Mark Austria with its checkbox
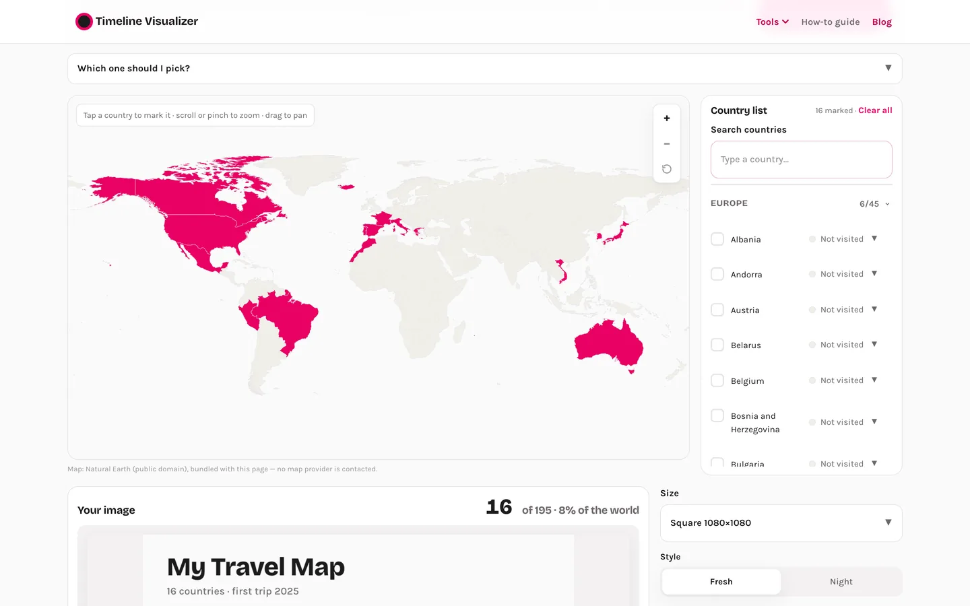 [x=717, y=310]
